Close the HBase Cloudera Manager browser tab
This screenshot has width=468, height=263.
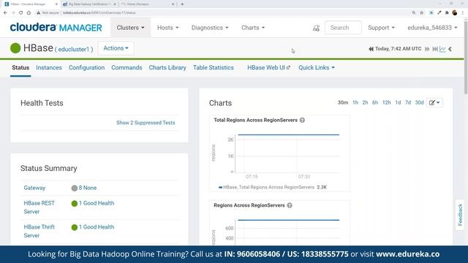click(x=56, y=4)
